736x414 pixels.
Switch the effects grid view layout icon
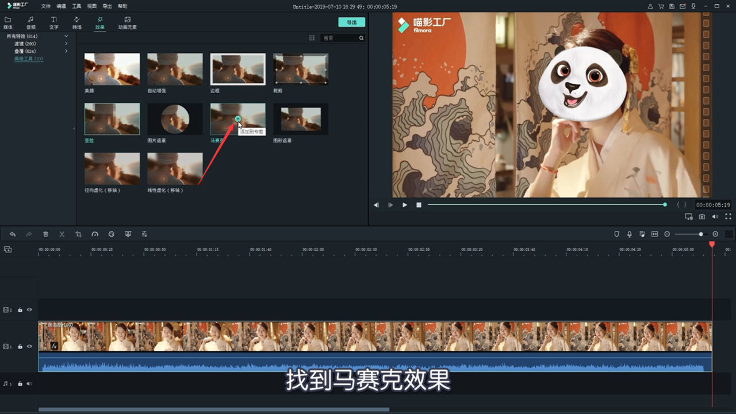(x=312, y=38)
